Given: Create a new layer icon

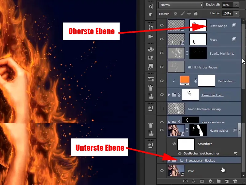Looking at the screenshot, I should [227, 181].
